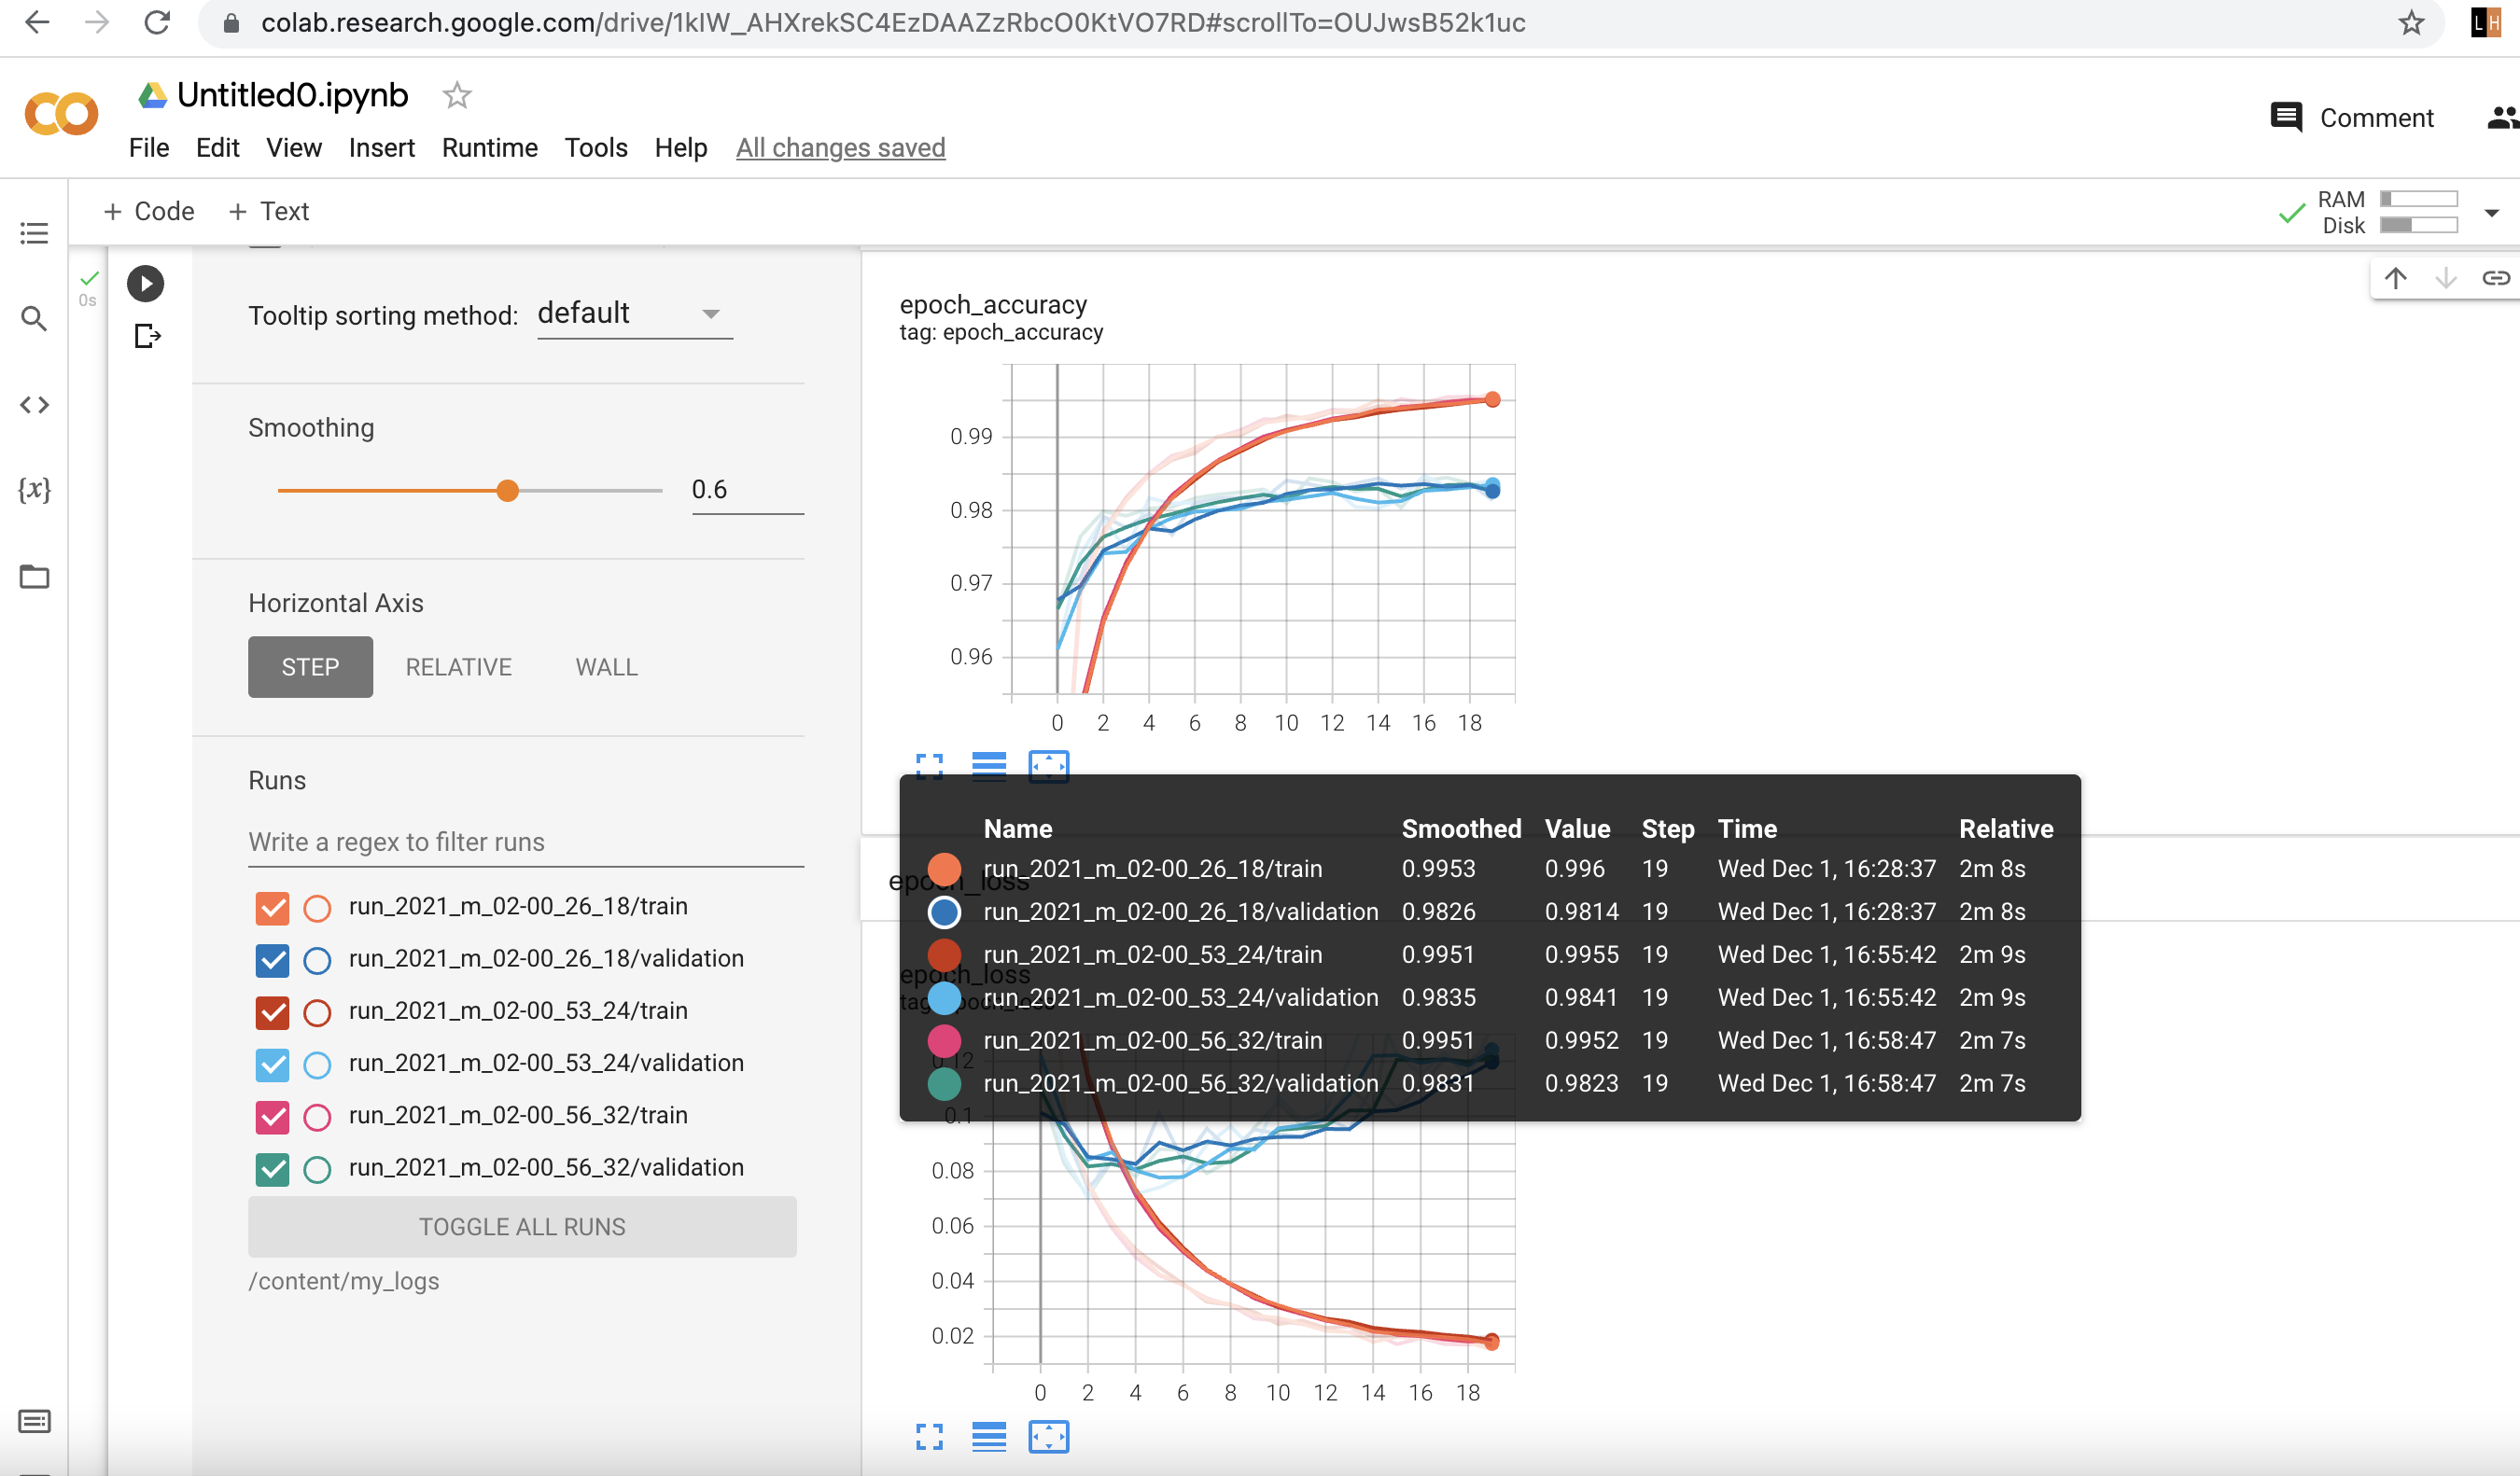The width and height of the screenshot is (2520, 1476).
Task: Switch horizontal axis to RELATIVE
Action: [458, 666]
